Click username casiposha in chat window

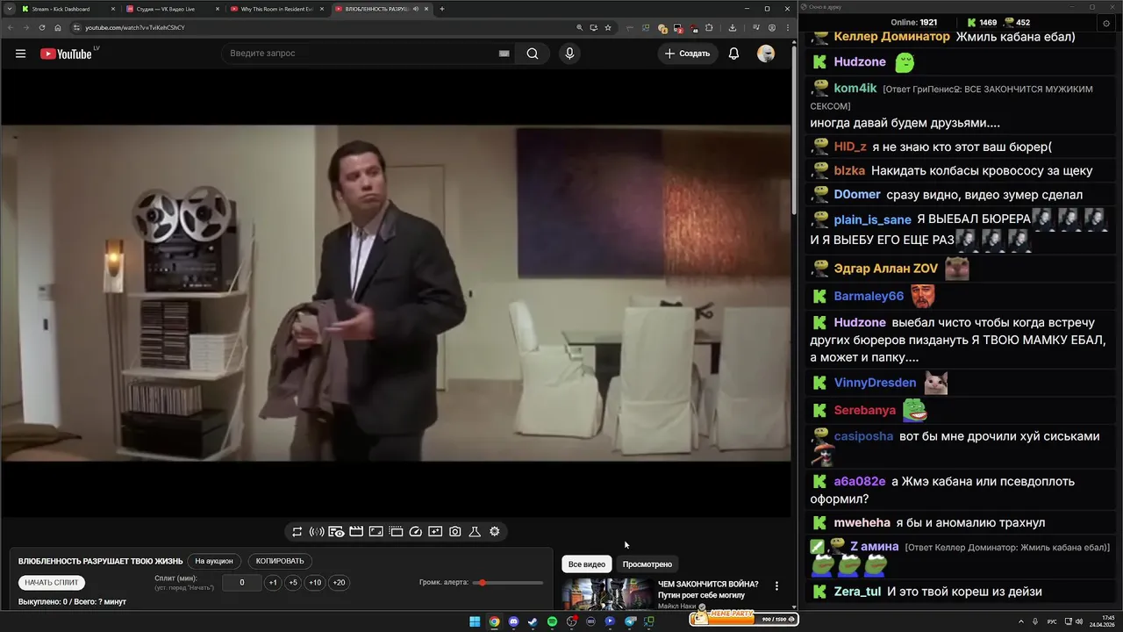[x=863, y=436]
